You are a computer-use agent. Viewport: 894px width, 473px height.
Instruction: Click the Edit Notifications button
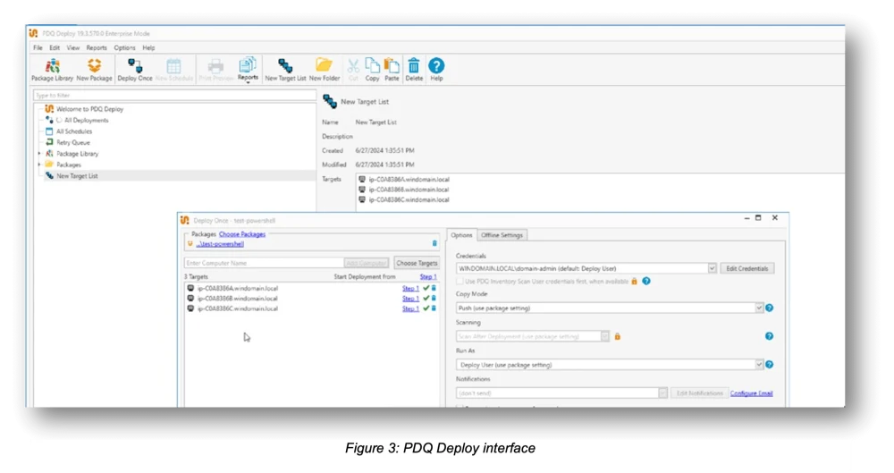tap(700, 393)
